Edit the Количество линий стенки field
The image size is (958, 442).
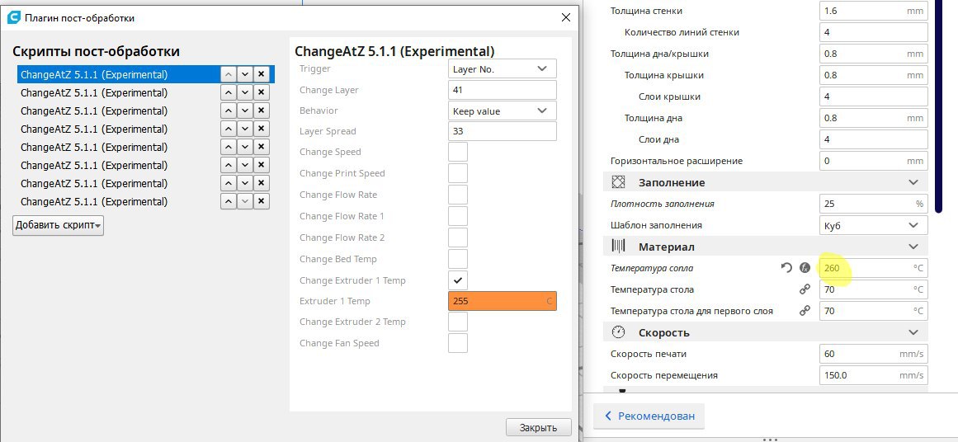click(x=873, y=31)
